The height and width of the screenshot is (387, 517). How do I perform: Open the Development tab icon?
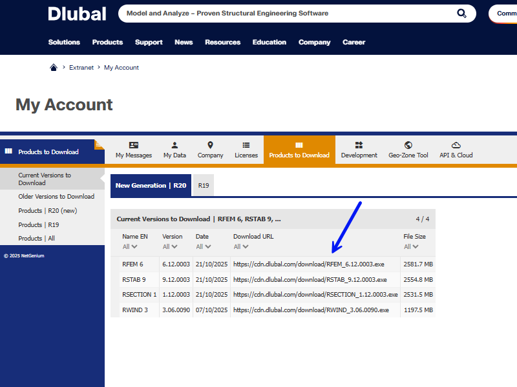[359, 146]
